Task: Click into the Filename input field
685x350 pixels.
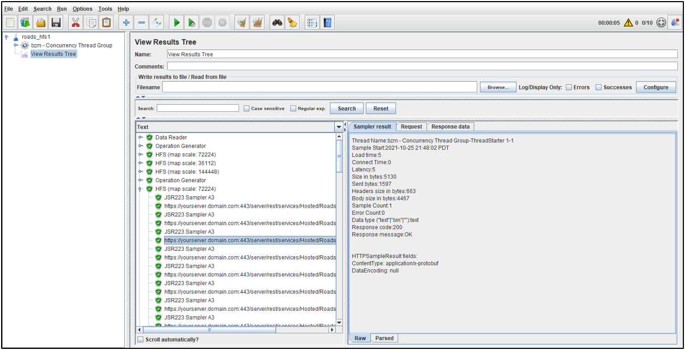Action: (320, 87)
